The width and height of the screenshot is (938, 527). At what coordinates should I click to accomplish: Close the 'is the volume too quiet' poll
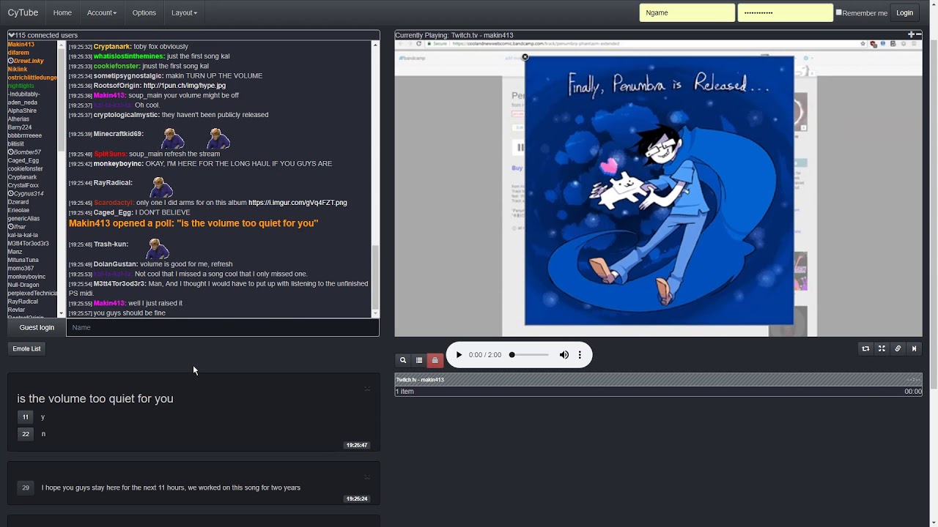click(367, 389)
